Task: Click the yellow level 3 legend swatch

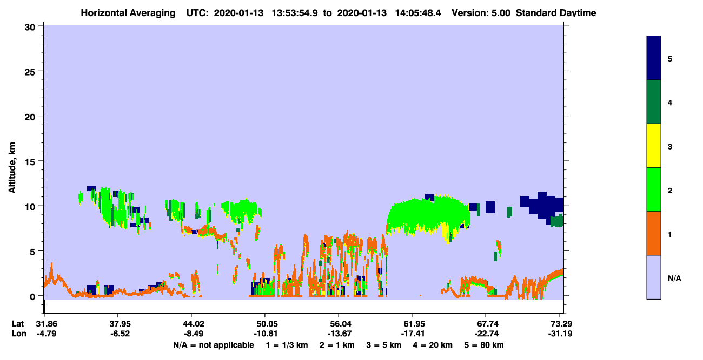Action: pyautogui.click(x=654, y=146)
